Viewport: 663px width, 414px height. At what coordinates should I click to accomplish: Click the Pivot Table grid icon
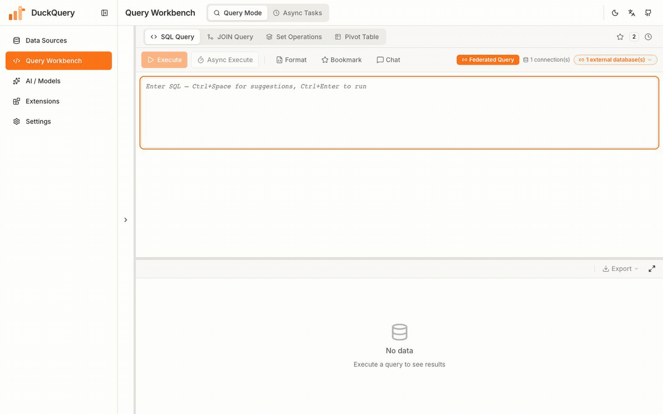(x=338, y=37)
